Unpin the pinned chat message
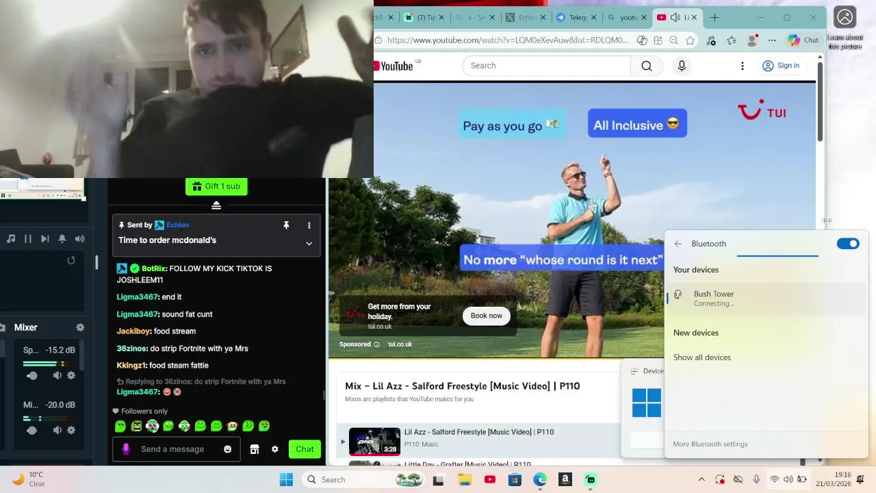Screen dimensions: 876x493 (x=286, y=225)
